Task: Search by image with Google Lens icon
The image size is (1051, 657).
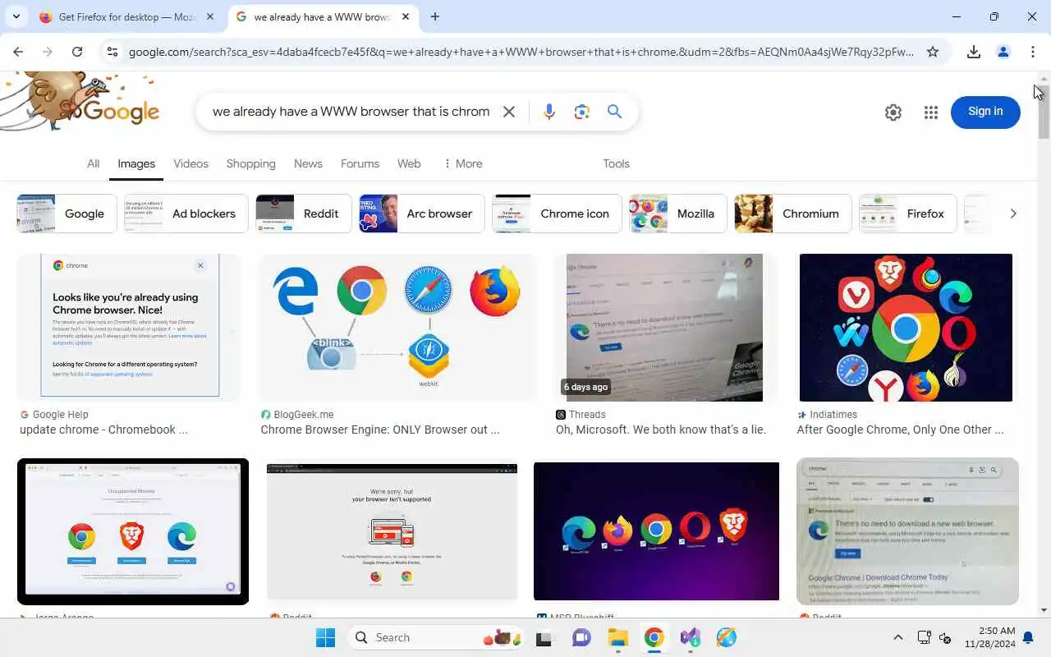Action: [582, 112]
